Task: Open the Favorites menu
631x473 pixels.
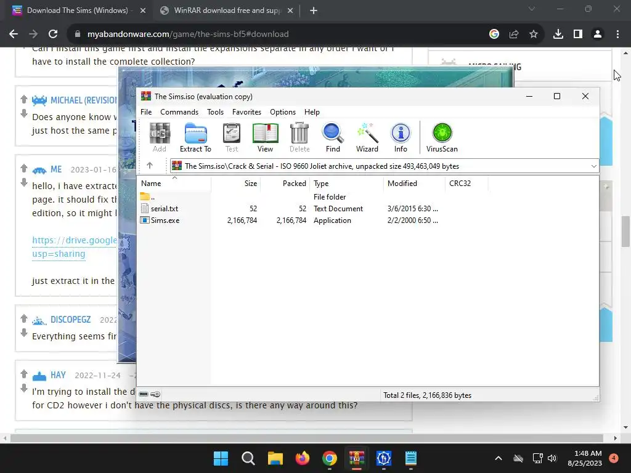Action: [x=246, y=112]
